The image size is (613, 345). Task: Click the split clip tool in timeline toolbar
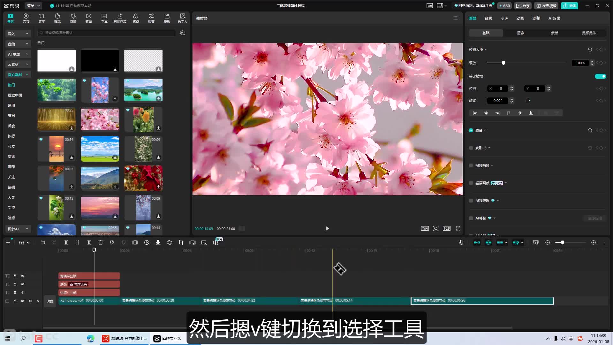click(x=66, y=242)
